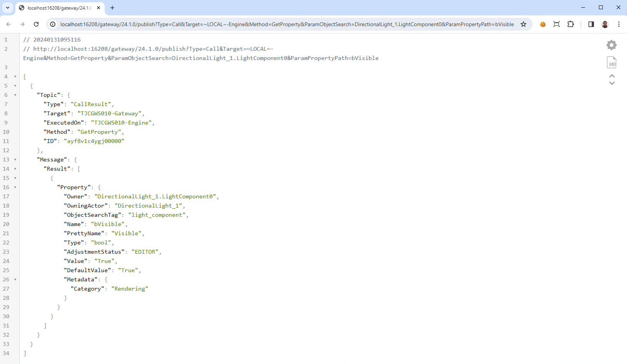Open the browser extensions puzzle icon

click(570, 24)
